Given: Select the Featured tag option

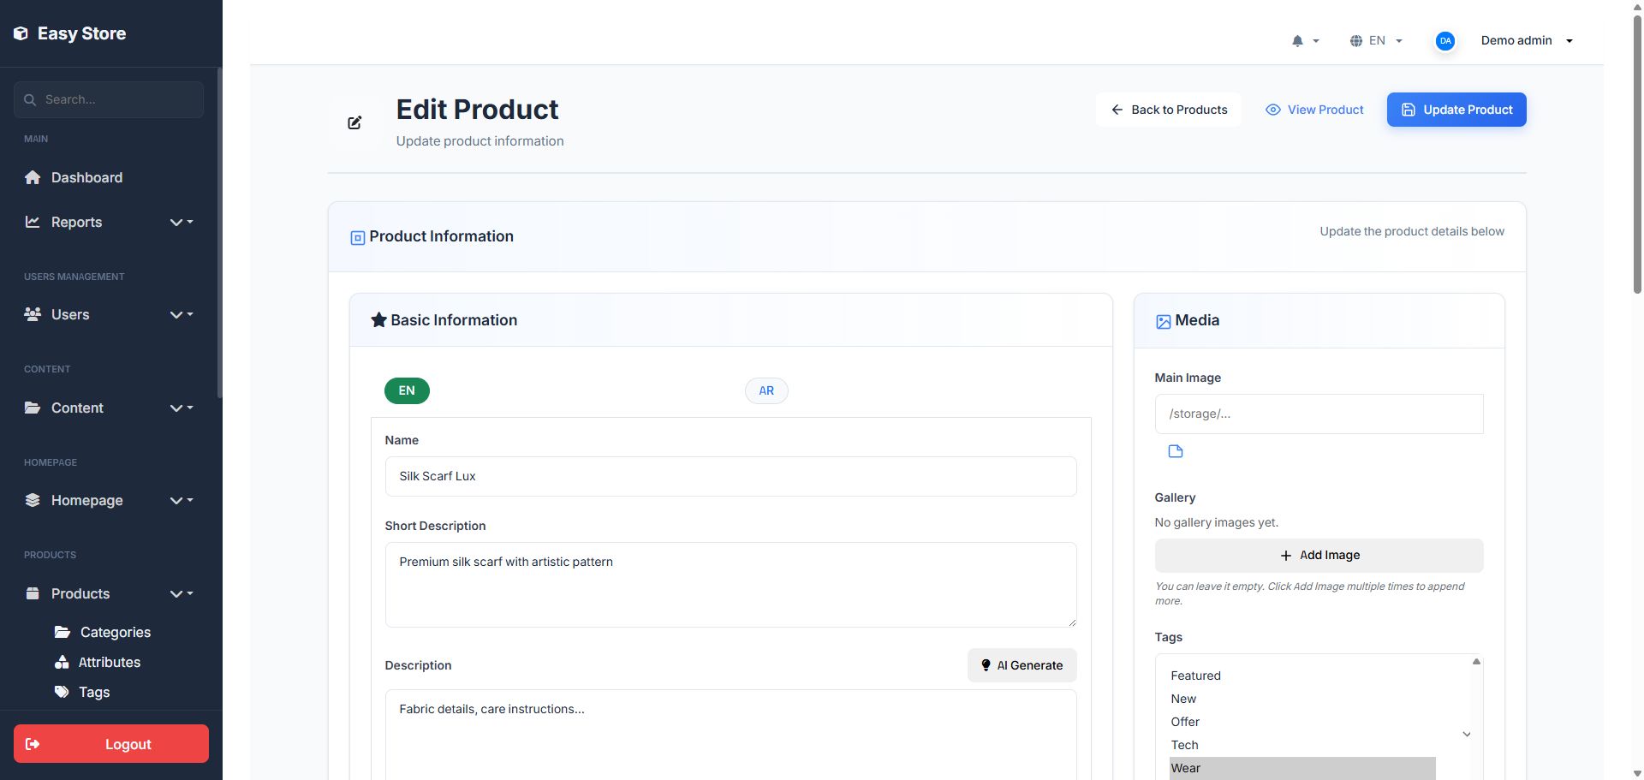Looking at the screenshot, I should click(x=1196, y=676).
